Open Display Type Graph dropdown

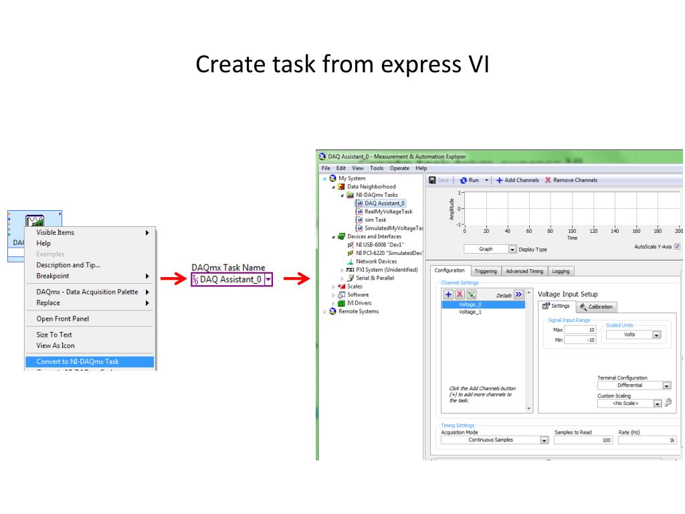[x=512, y=249]
